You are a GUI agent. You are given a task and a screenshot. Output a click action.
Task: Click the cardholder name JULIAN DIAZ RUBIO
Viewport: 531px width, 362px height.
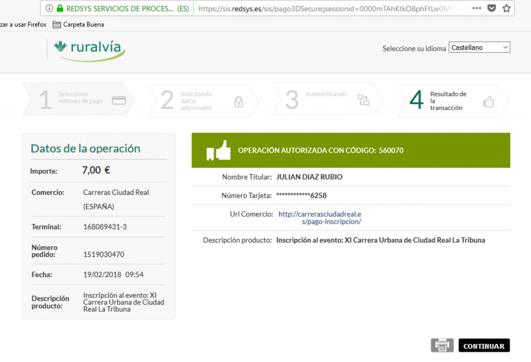tap(309, 177)
